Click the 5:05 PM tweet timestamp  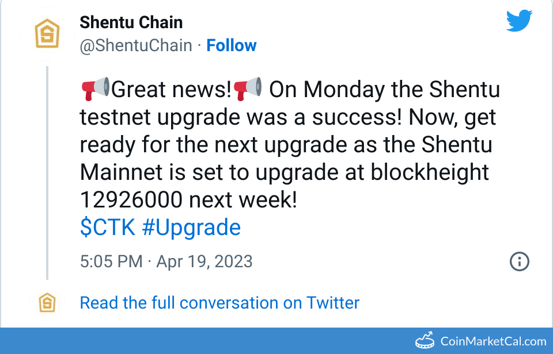click(111, 261)
